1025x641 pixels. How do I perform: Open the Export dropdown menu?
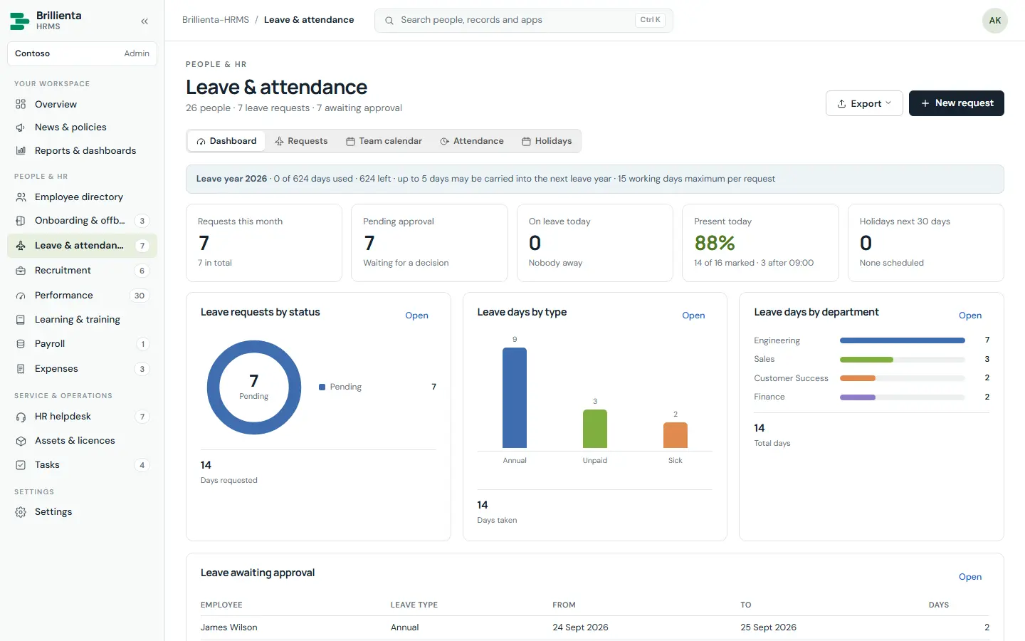(864, 103)
